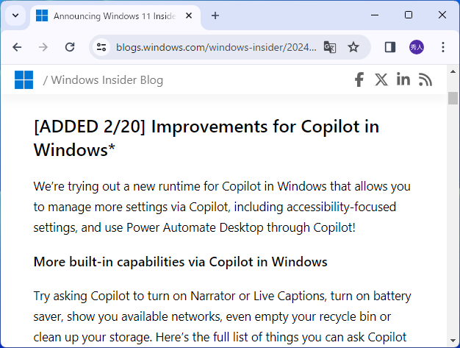Image resolution: width=460 pixels, height=348 pixels.
Task: Share on Facebook icon
Action: pos(359,79)
